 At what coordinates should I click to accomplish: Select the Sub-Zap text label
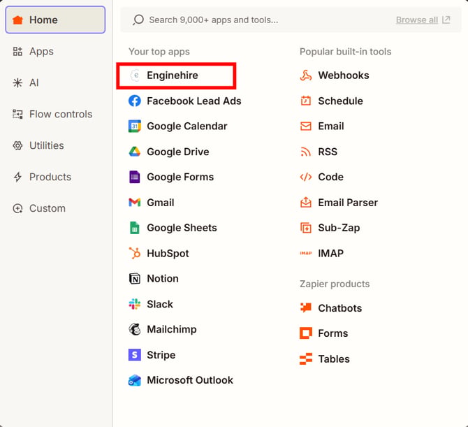coord(339,228)
